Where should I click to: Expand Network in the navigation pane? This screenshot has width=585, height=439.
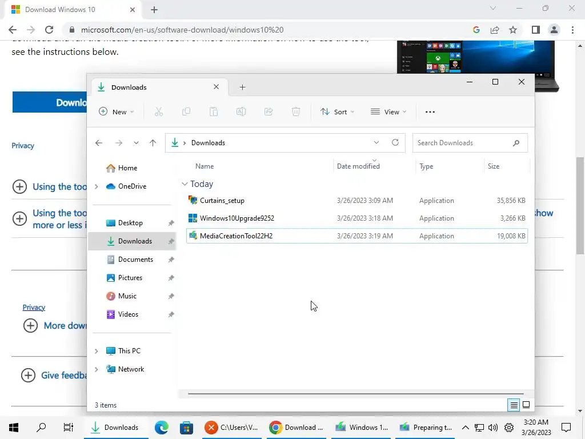(96, 369)
